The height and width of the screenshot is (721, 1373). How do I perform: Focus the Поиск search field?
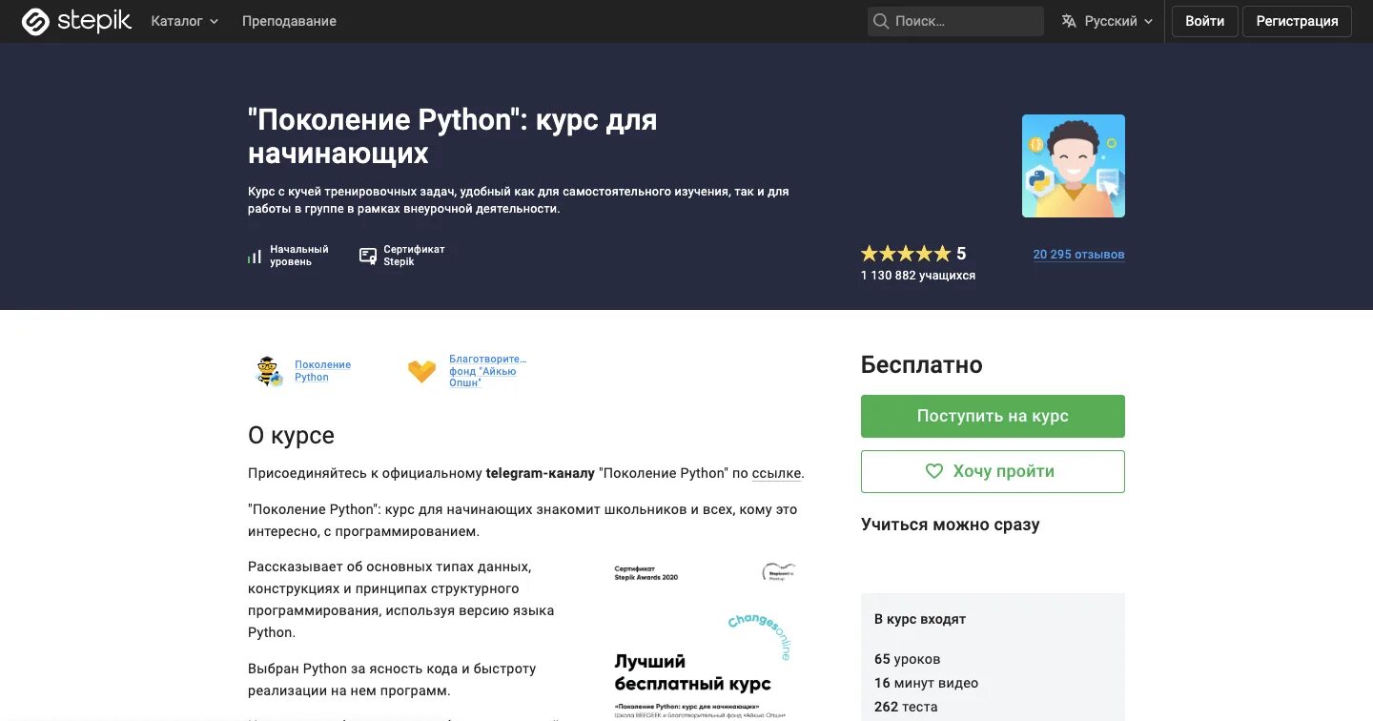point(963,21)
